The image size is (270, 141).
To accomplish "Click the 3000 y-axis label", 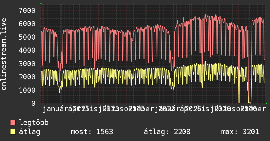I will [x=27, y=64].
